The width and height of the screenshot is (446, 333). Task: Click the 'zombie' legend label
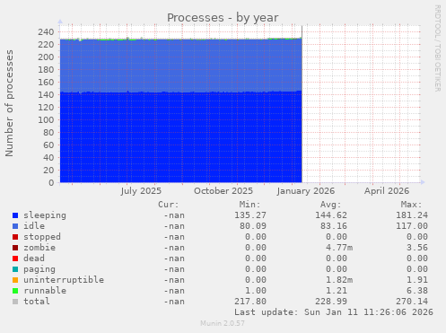pyautogui.click(x=39, y=248)
